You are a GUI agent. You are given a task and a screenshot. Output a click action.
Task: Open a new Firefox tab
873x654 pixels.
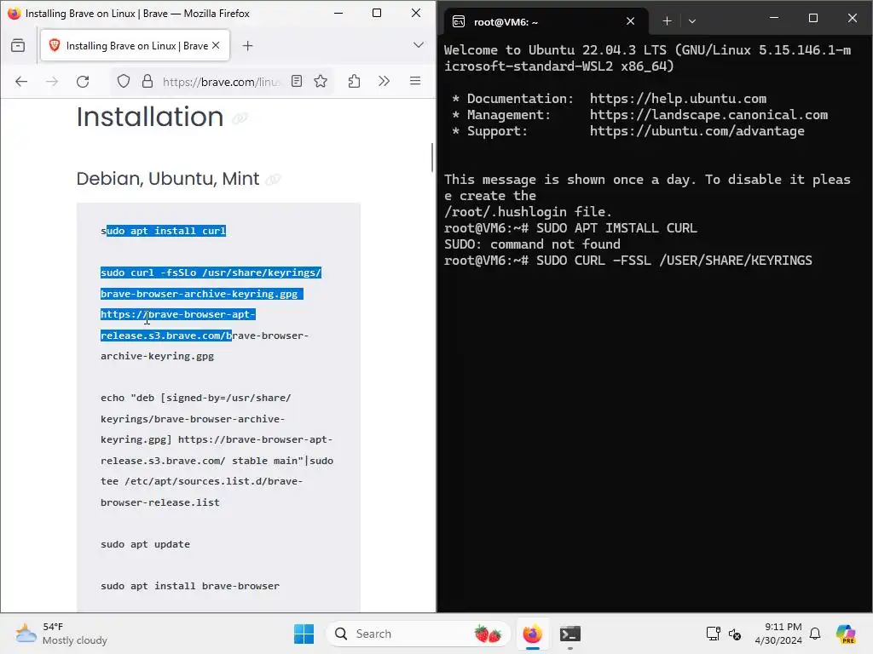[x=248, y=46]
